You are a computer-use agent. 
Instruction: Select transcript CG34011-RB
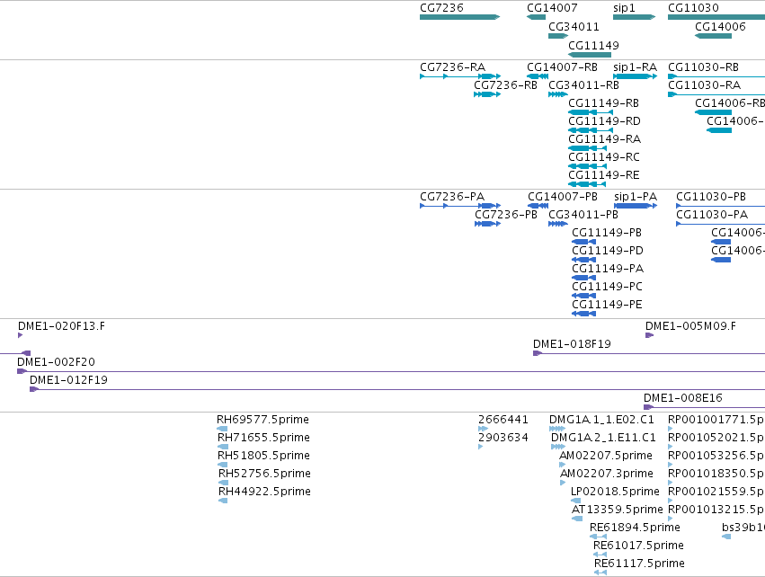(557, 94)
